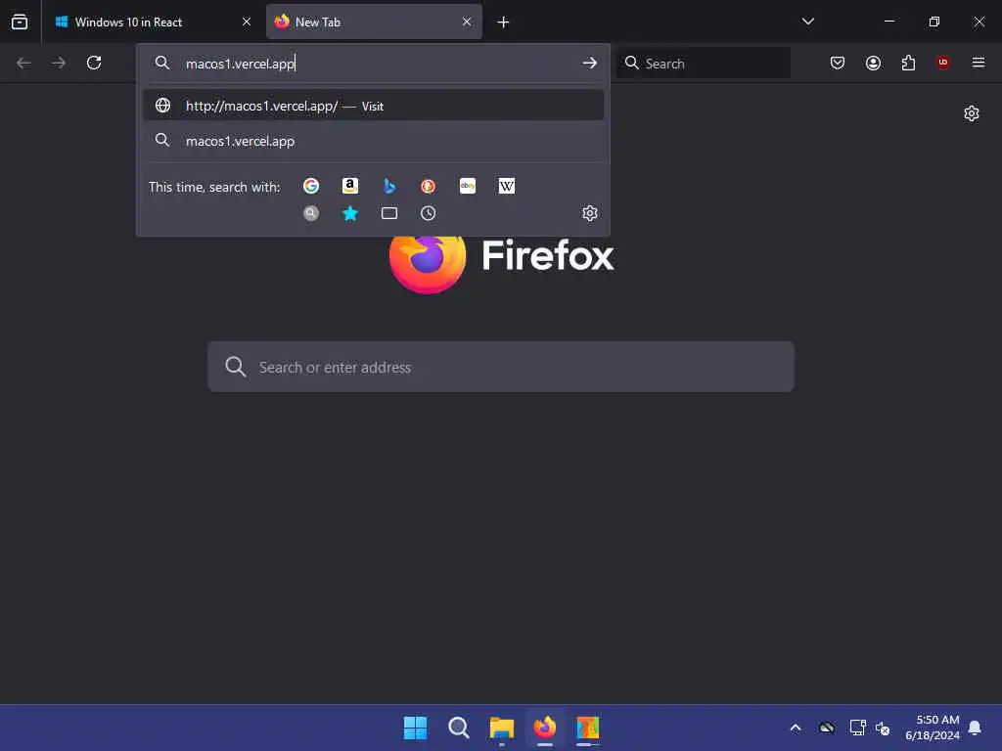Open the colorful app next to Firefox in taskbar
The height and width of the screenshot is (751, 1002).
click(588, 728)
